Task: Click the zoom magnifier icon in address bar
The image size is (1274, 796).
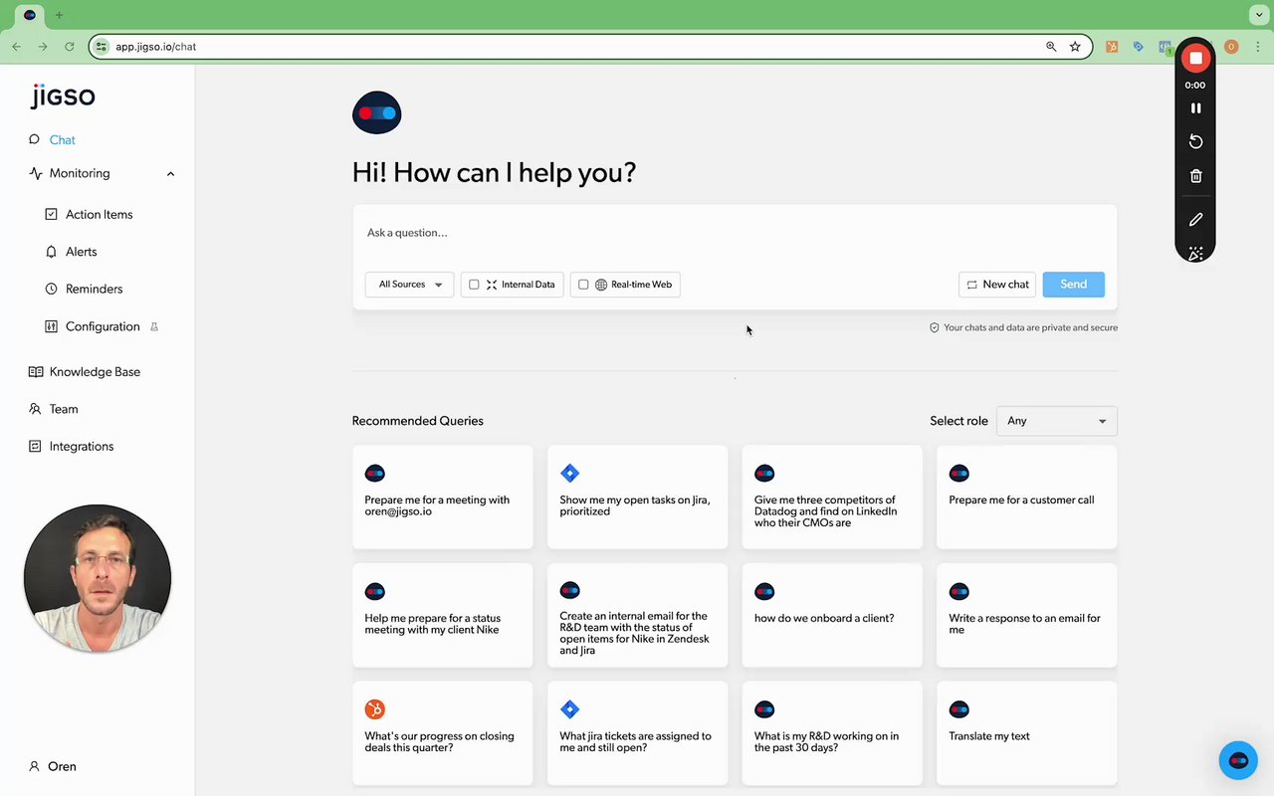Action: [x=1051, y=47]
